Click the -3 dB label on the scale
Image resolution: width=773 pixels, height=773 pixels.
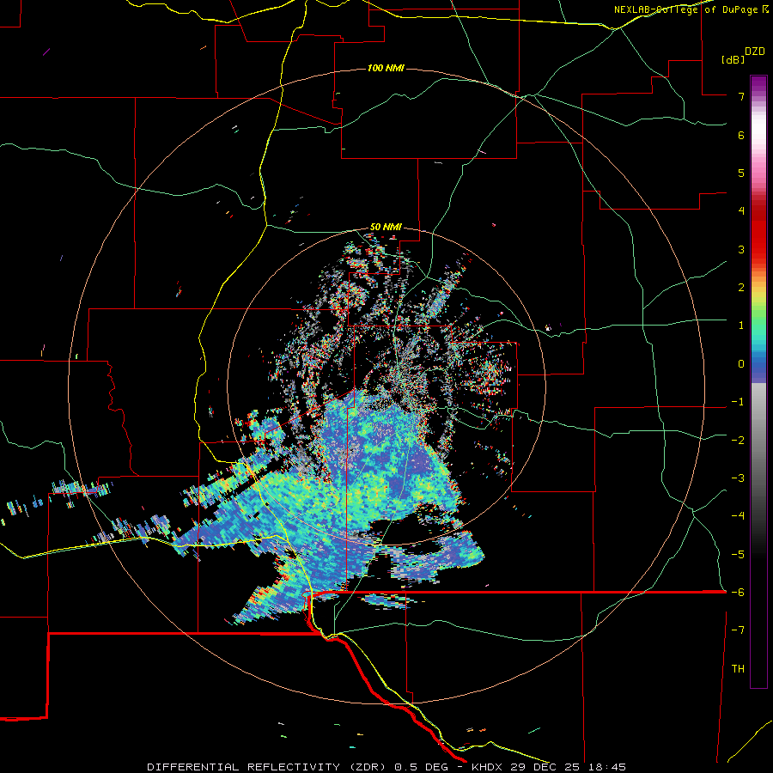pyautogui.click(x=738, y=478)
